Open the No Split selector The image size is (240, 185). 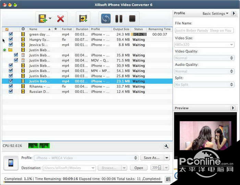coord(204,84)
